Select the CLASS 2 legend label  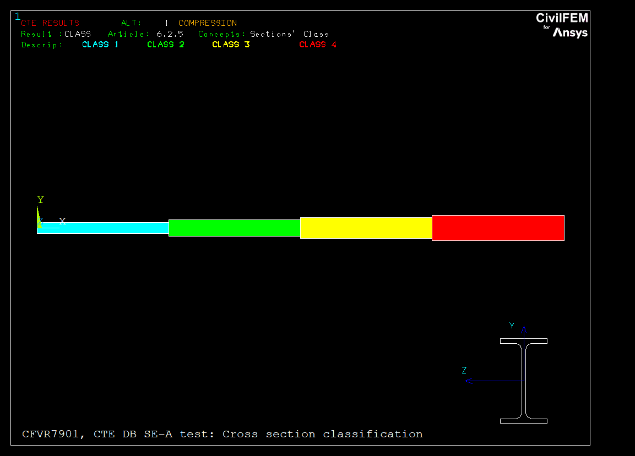coord(166,45)
